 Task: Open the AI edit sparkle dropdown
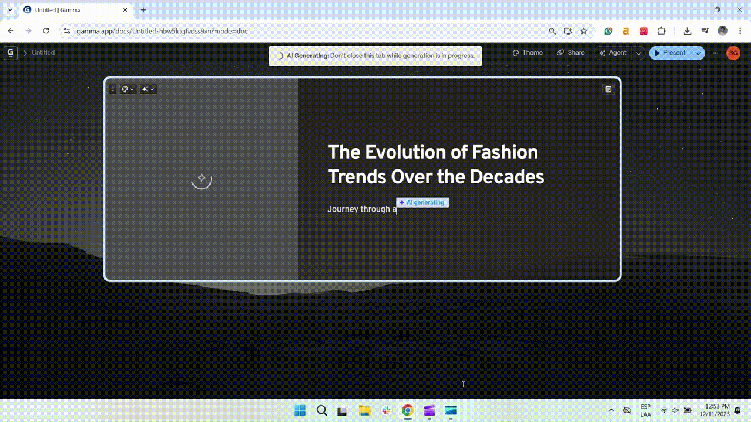148,89
